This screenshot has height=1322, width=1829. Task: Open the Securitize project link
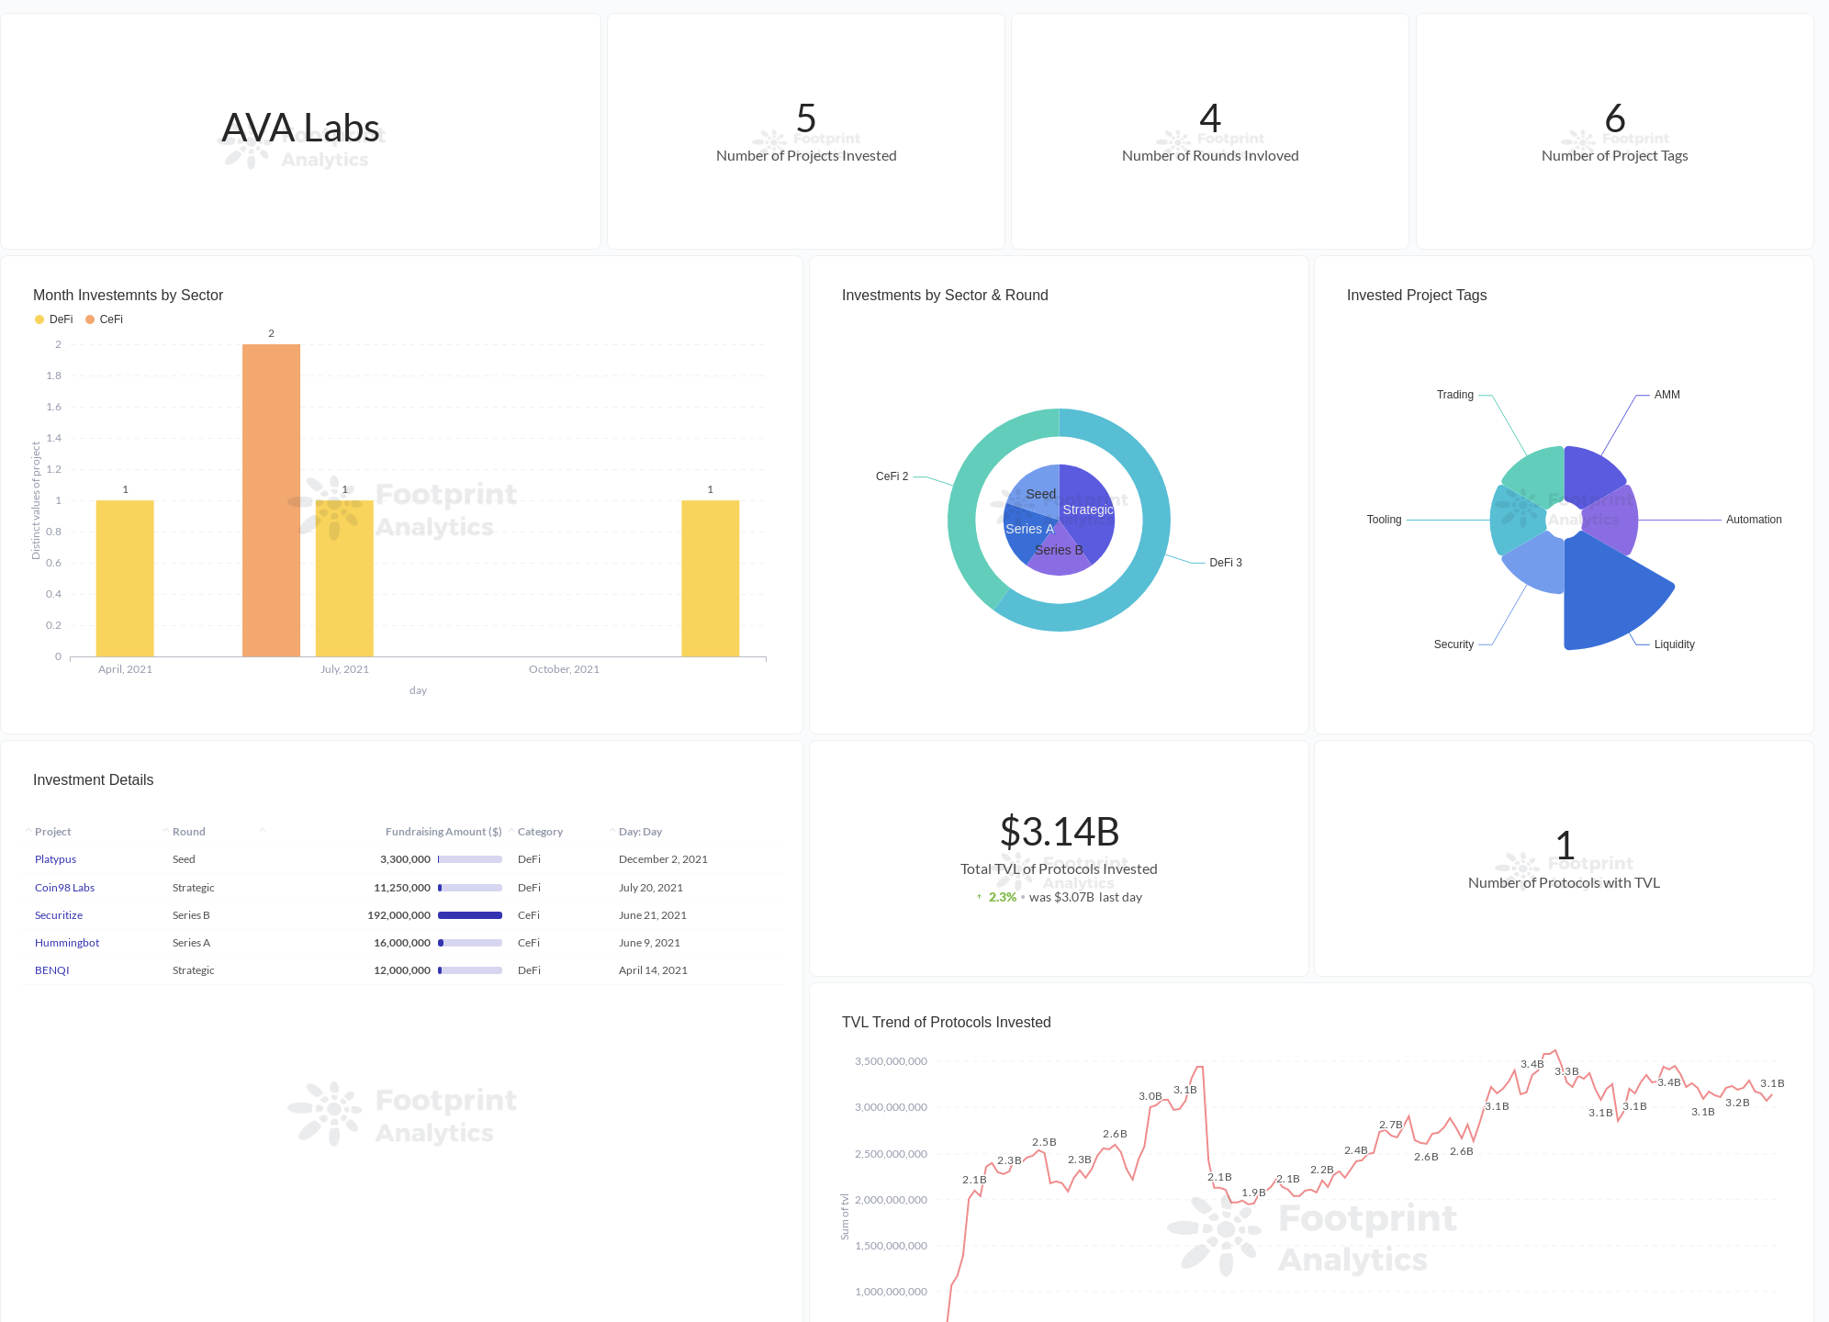58,914
